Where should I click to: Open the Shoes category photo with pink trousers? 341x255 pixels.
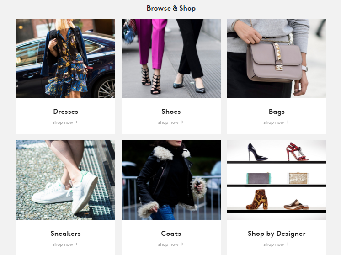click(x=171, y=58)
